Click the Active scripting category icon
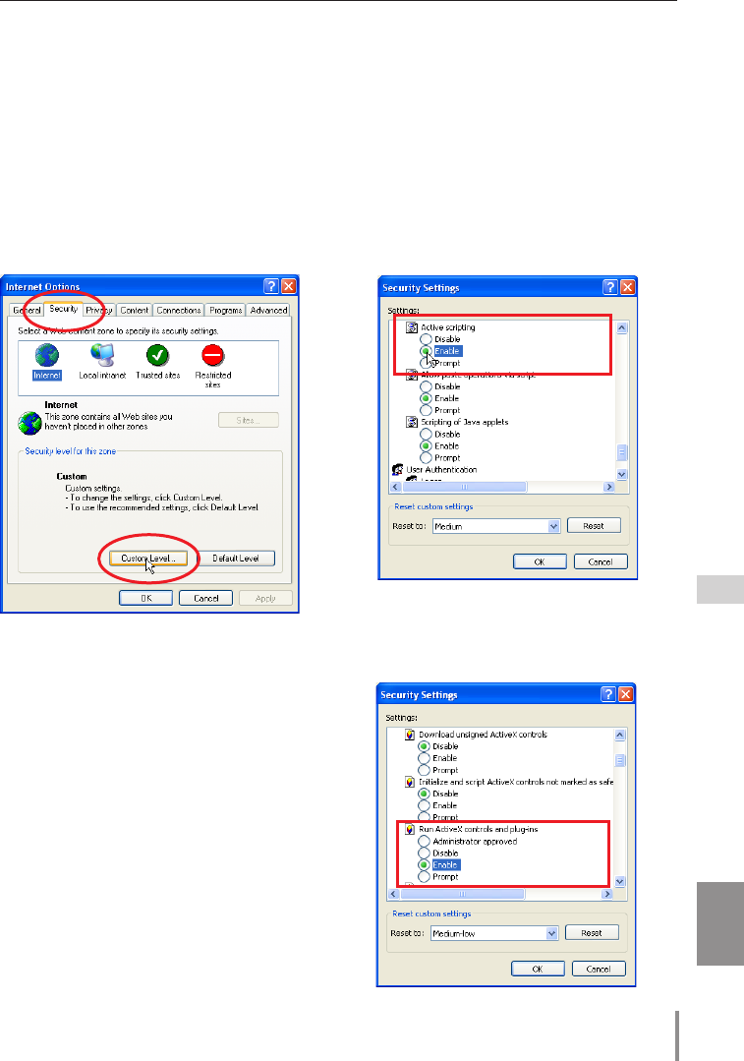This screenshot has width=744, height=1061. [411, 327]
